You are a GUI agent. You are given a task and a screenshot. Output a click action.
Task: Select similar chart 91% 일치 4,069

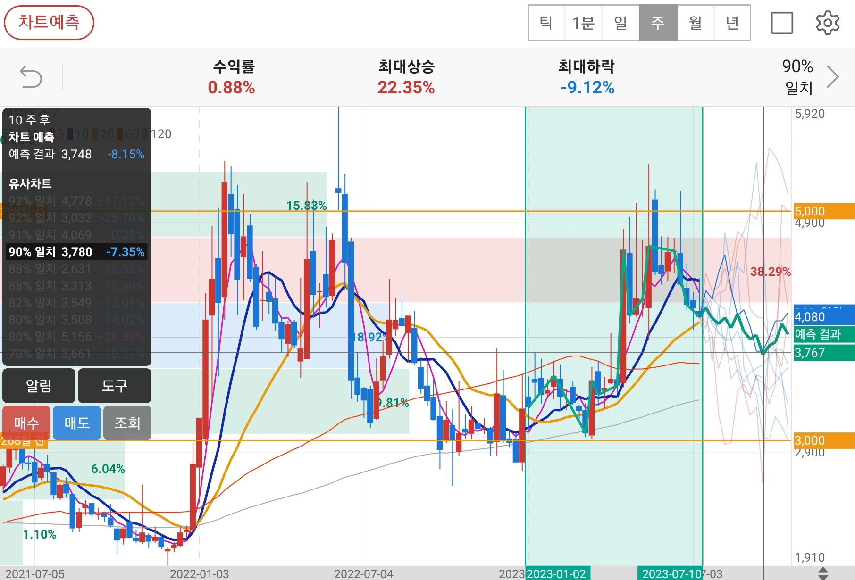[77, 235]
